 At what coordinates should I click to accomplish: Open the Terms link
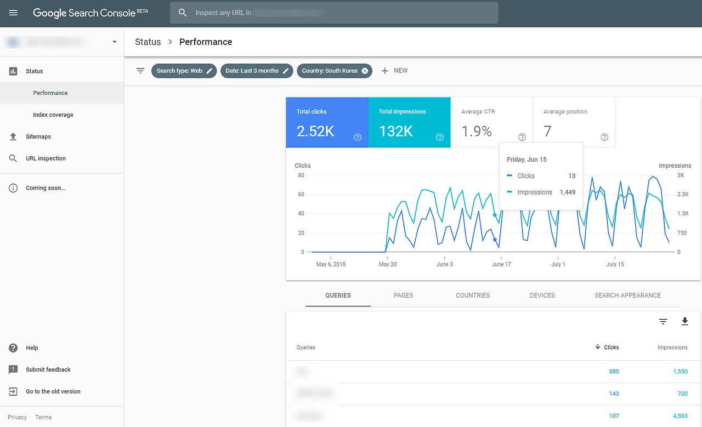point(43,417)
